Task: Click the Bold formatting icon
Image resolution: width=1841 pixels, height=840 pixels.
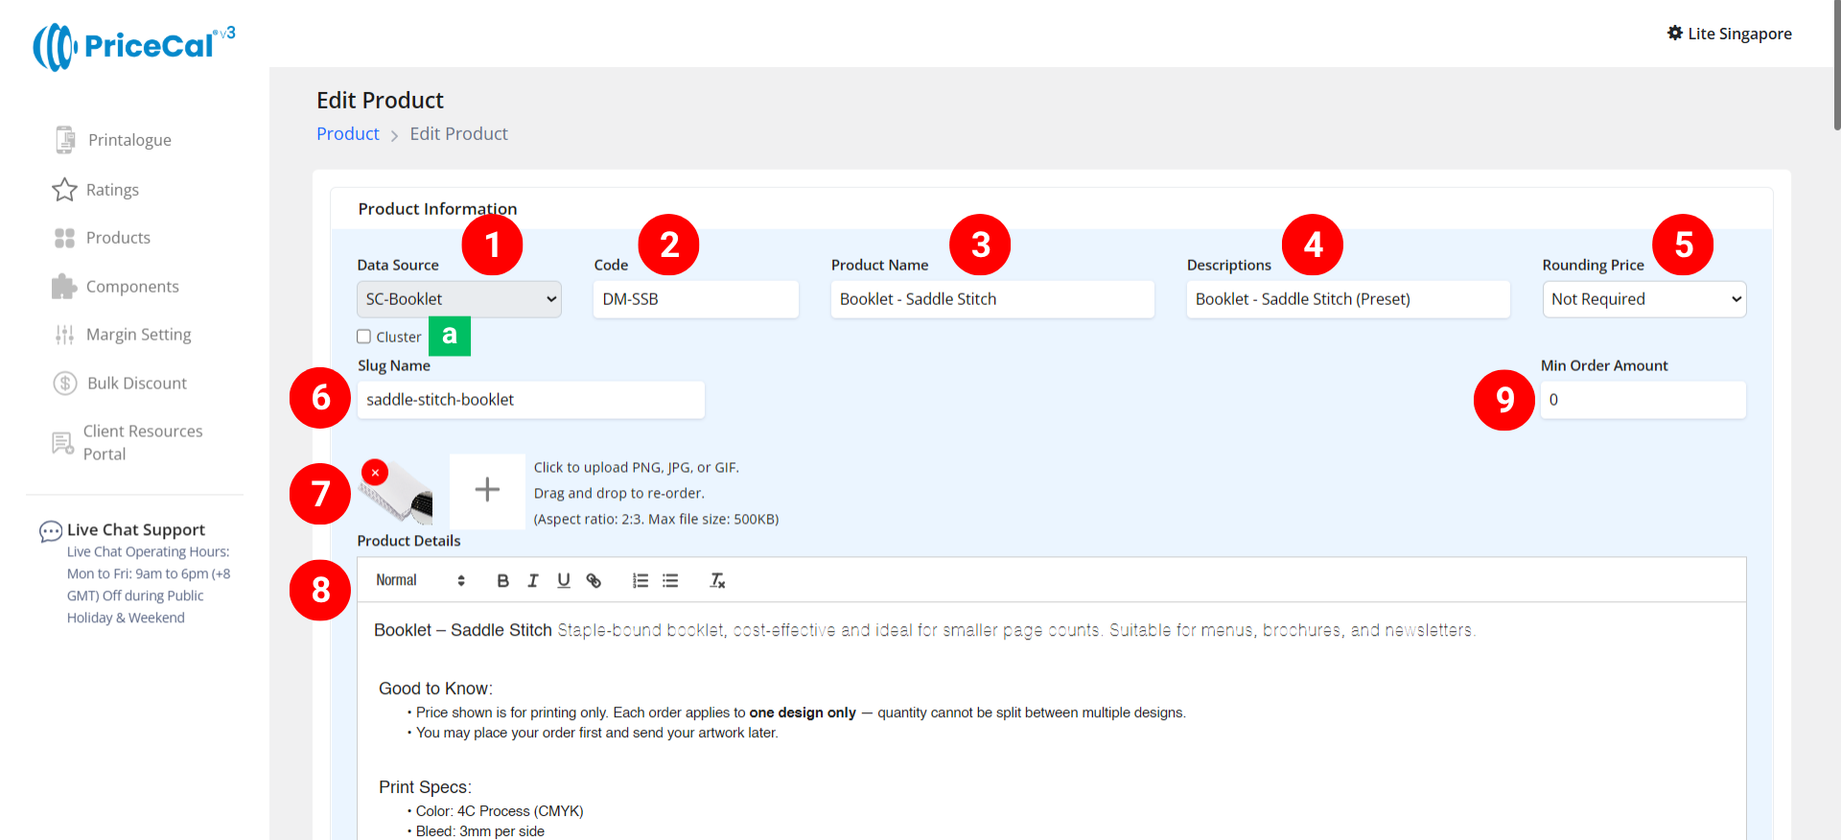Action: tap(502, 581)
